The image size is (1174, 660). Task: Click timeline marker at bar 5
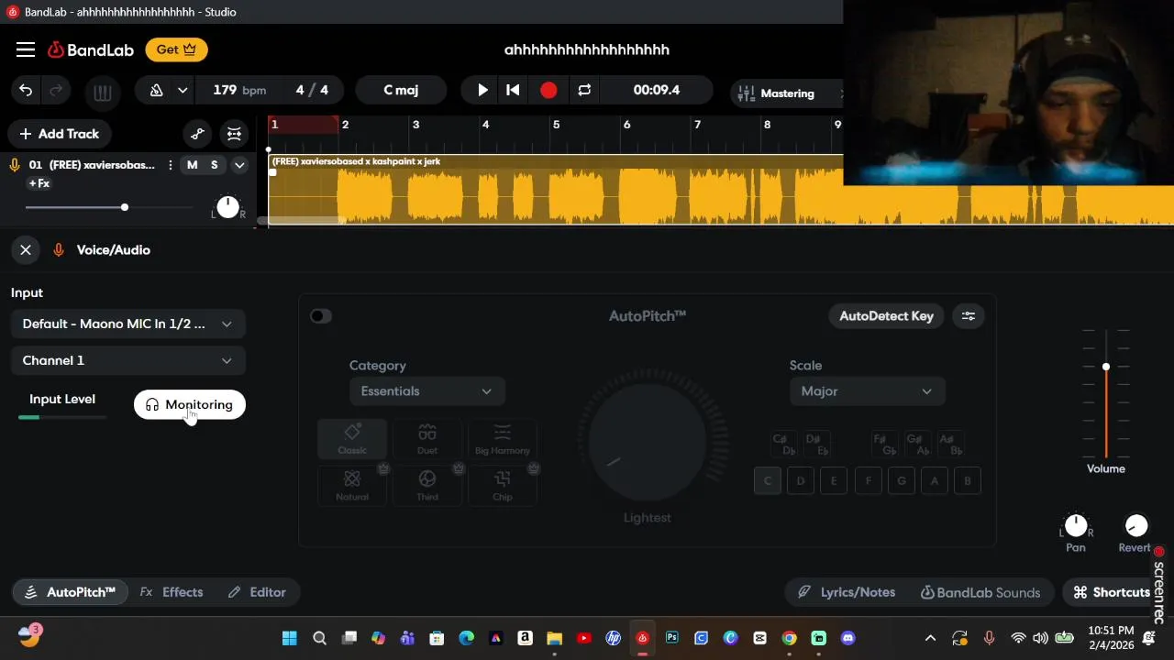click(556, 125)
